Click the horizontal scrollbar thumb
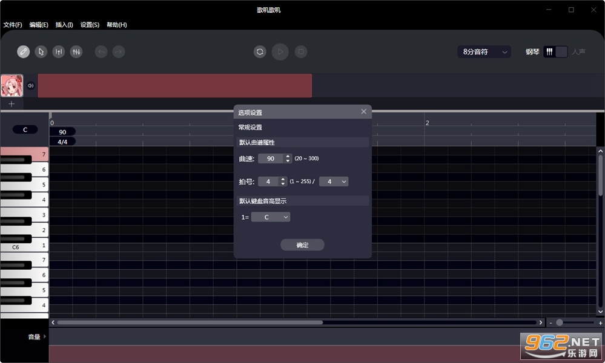This screenshot has height=363, width=605. 190,322
